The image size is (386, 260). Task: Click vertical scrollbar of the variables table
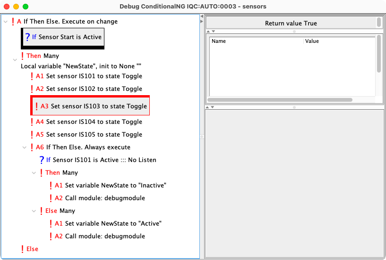(379, 54)
